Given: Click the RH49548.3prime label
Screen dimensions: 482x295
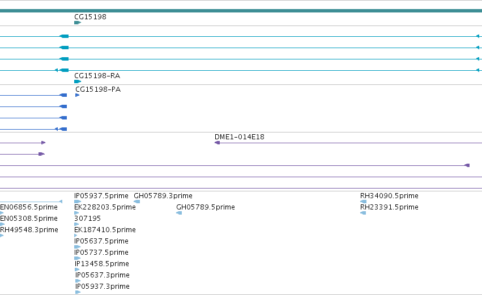Looking at the screenshot, I should (x=29, y=230).
